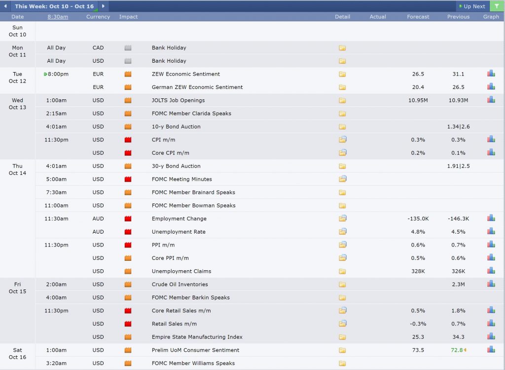Click red impact icon for CPI m/m
Viewport: 505px width, 370px height.
click(x=128, y=140)
